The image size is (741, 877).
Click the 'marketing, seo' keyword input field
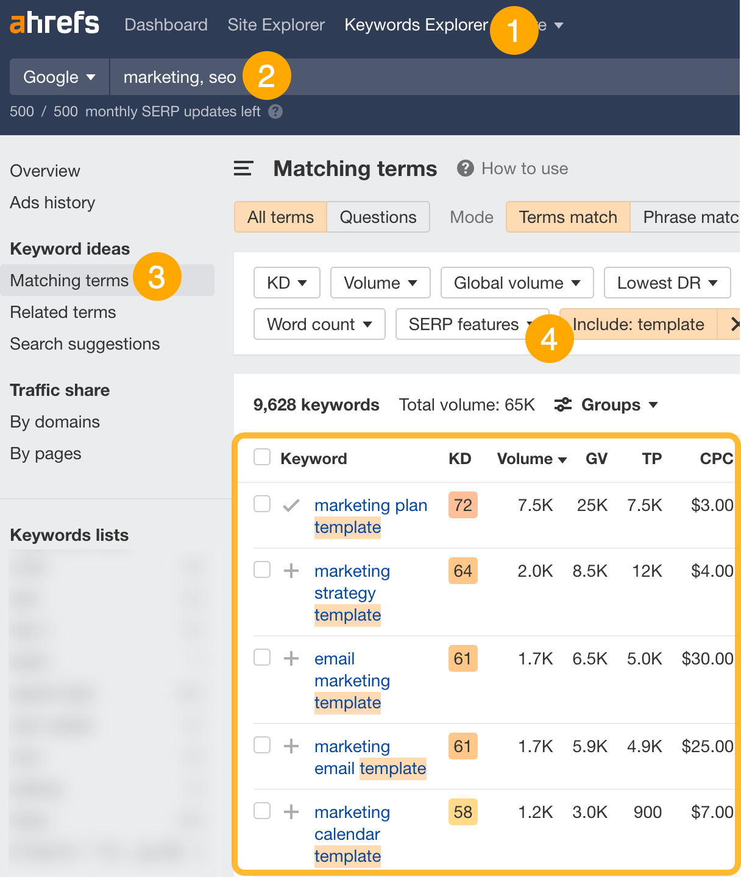(180, 77)
